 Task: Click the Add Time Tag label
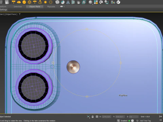145,121
